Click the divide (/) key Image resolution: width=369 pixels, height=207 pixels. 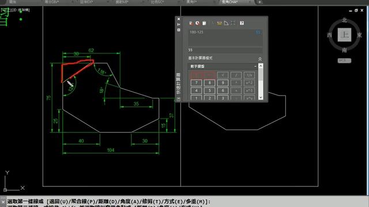[236, 75]
